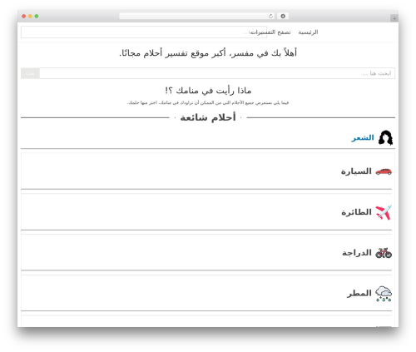Screen dimensions: 416x352
Task: Click the welcome heading أهلاً بك في مفسر
Action: click(208, 52)
